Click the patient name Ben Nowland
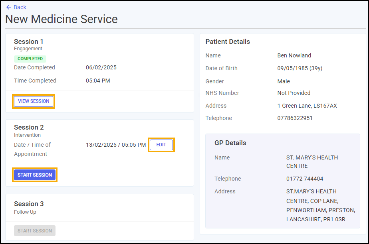The width and height of the screenshot is (369, 244). [x=294, y=55]
